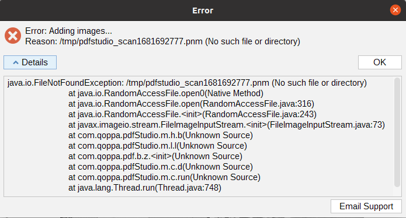Viewport: 406px width, 218px height.
Task: Click the Email Support button
Action: click(x=366, y=206)
